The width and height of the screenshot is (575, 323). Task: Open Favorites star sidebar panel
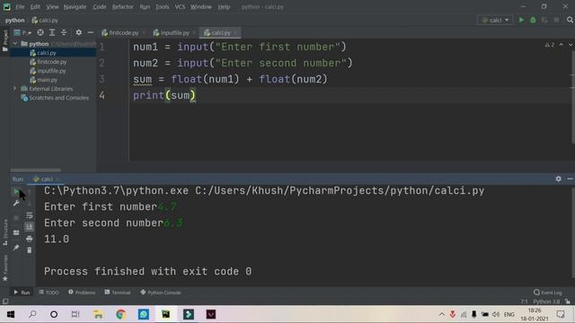tap(5, 268)
